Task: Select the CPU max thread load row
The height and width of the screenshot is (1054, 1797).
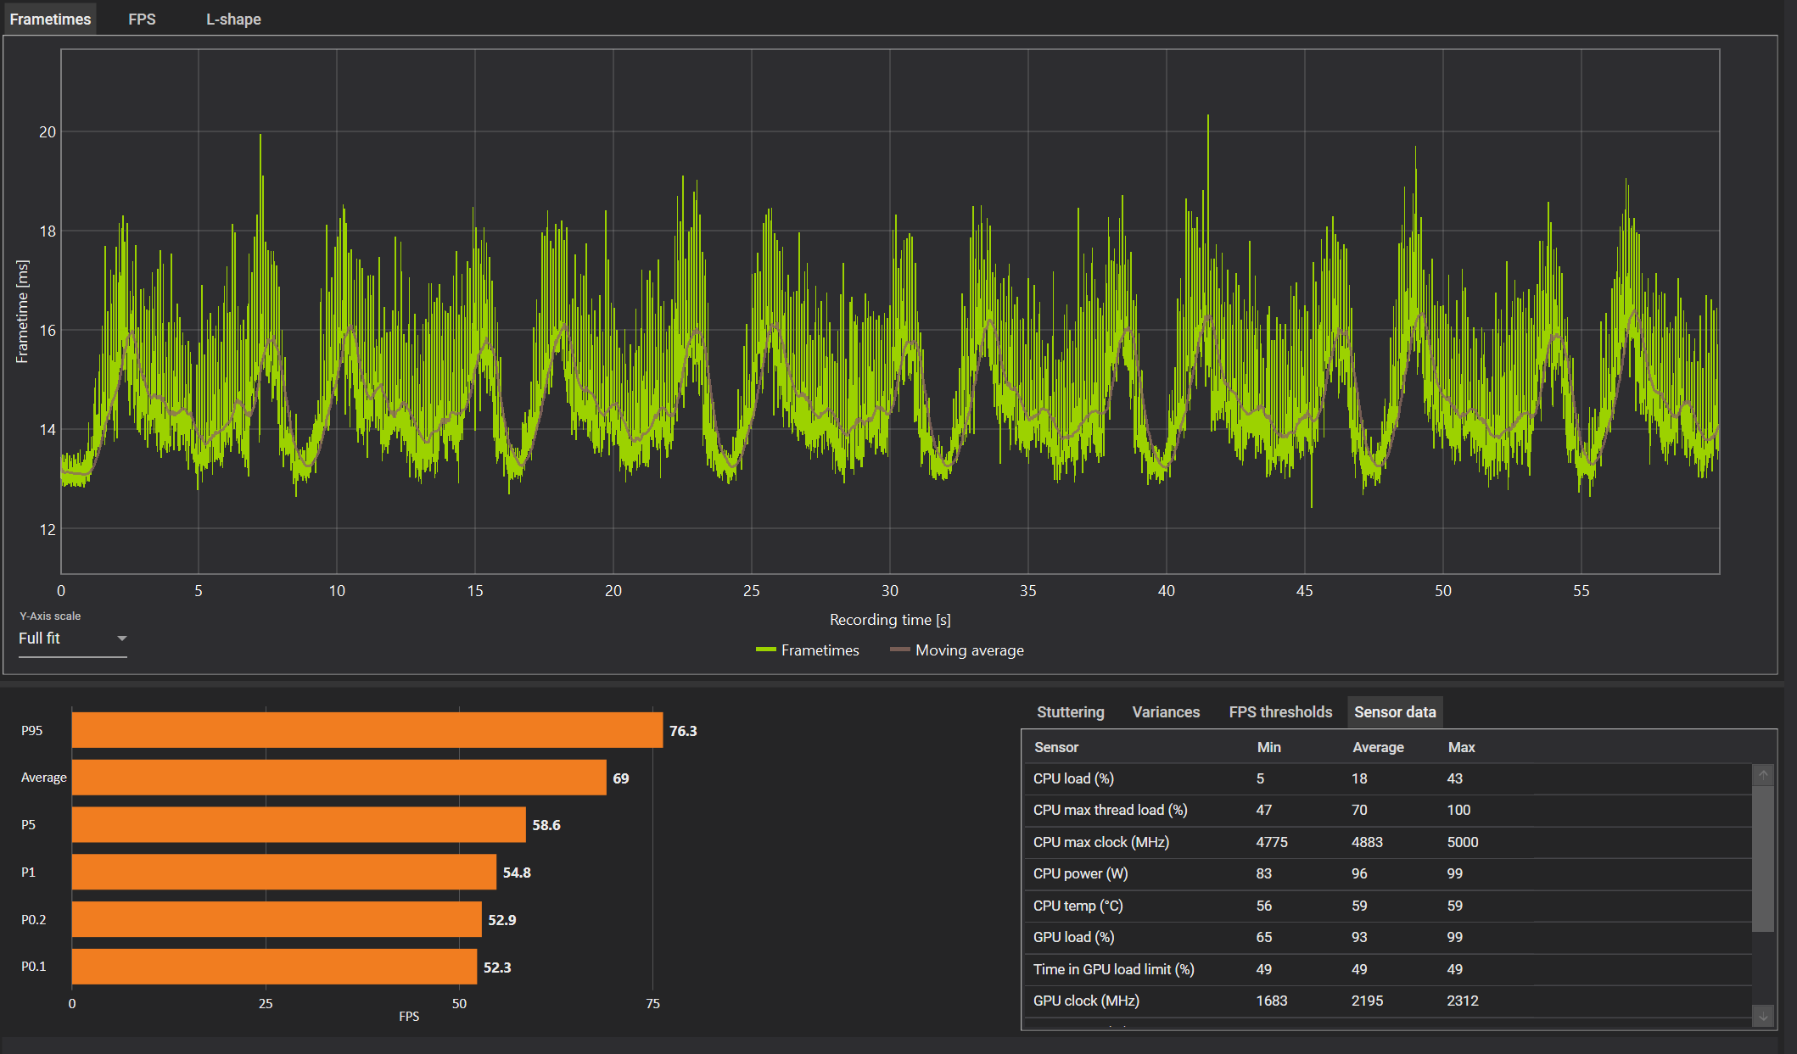Action: coord(1110,810)
